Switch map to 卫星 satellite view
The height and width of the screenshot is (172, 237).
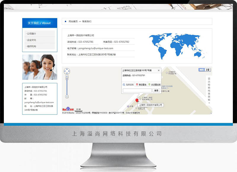(x=208, y=70)
